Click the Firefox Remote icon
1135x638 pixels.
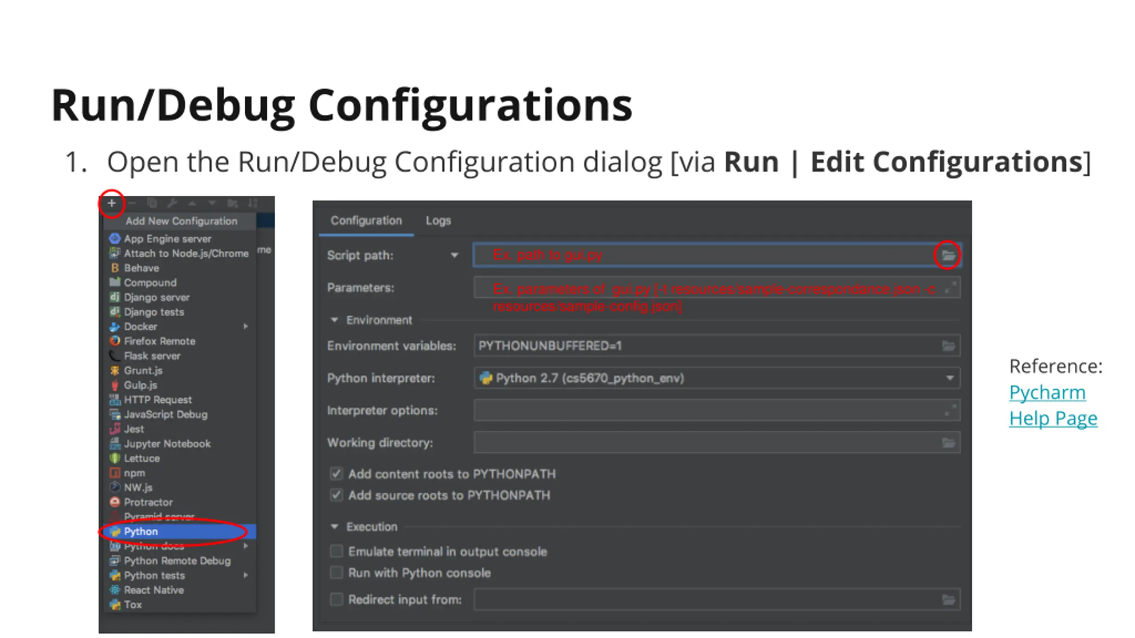115,341
